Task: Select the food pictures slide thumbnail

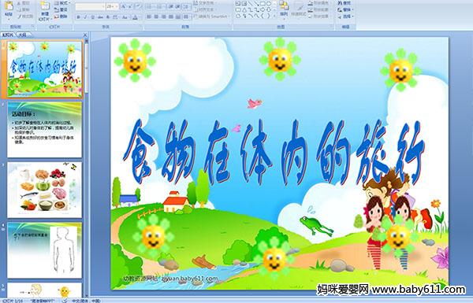Action: click(x=45, y=190)
